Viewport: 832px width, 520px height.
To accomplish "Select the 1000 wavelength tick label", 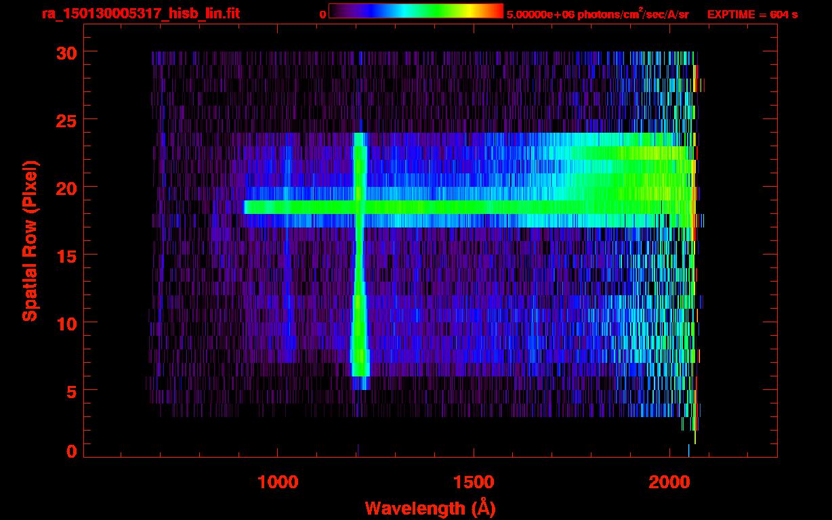I will 278,482.
